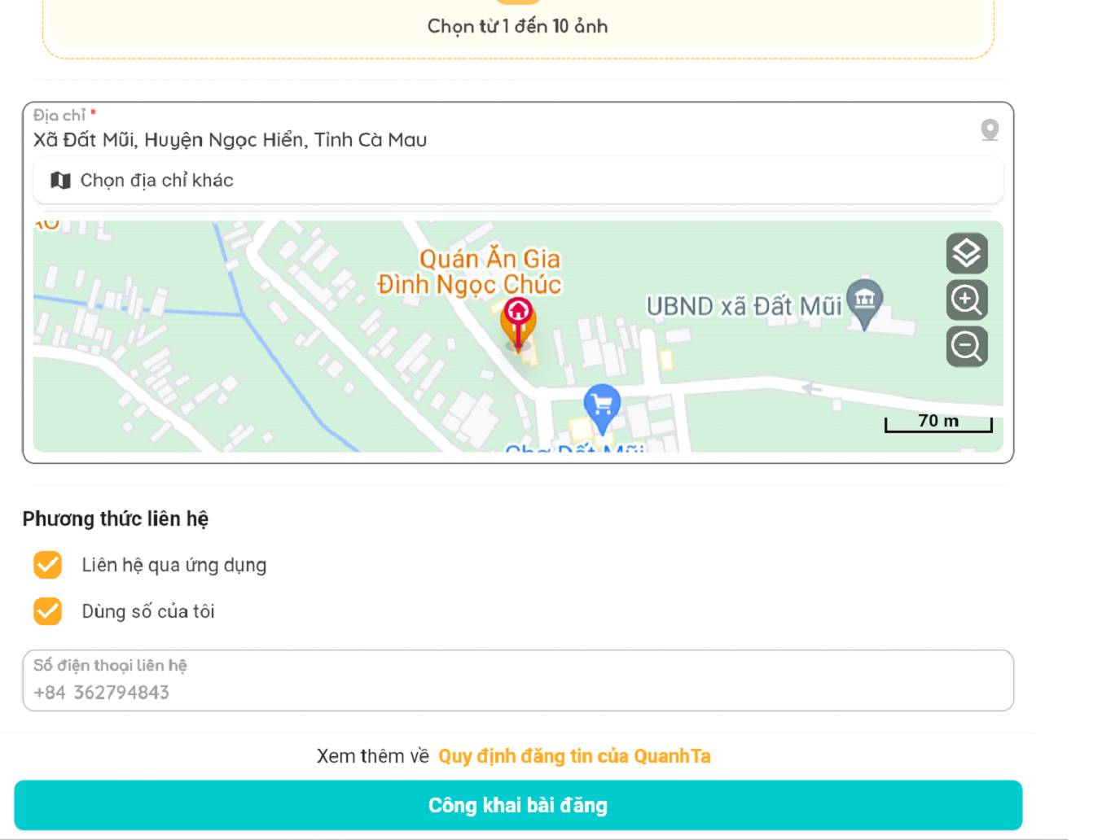Screen dimensions: 1102x840
Task: Zoom in on the map
Action: [x=967, y=300]
